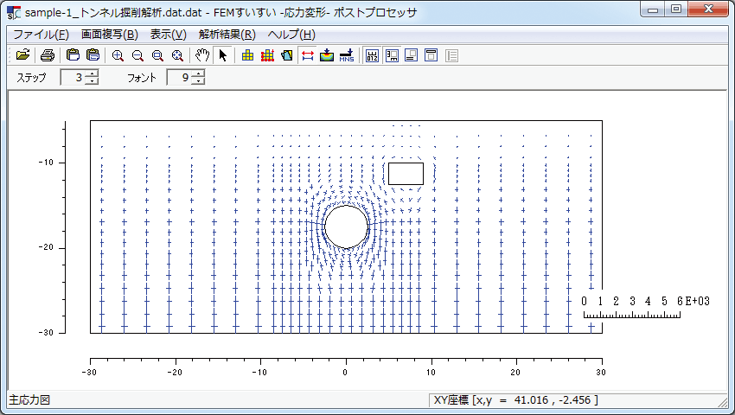This screenshot has height=415, width=735.
Task: Click the printer icon in toolbar
Action: coord(48,55)
